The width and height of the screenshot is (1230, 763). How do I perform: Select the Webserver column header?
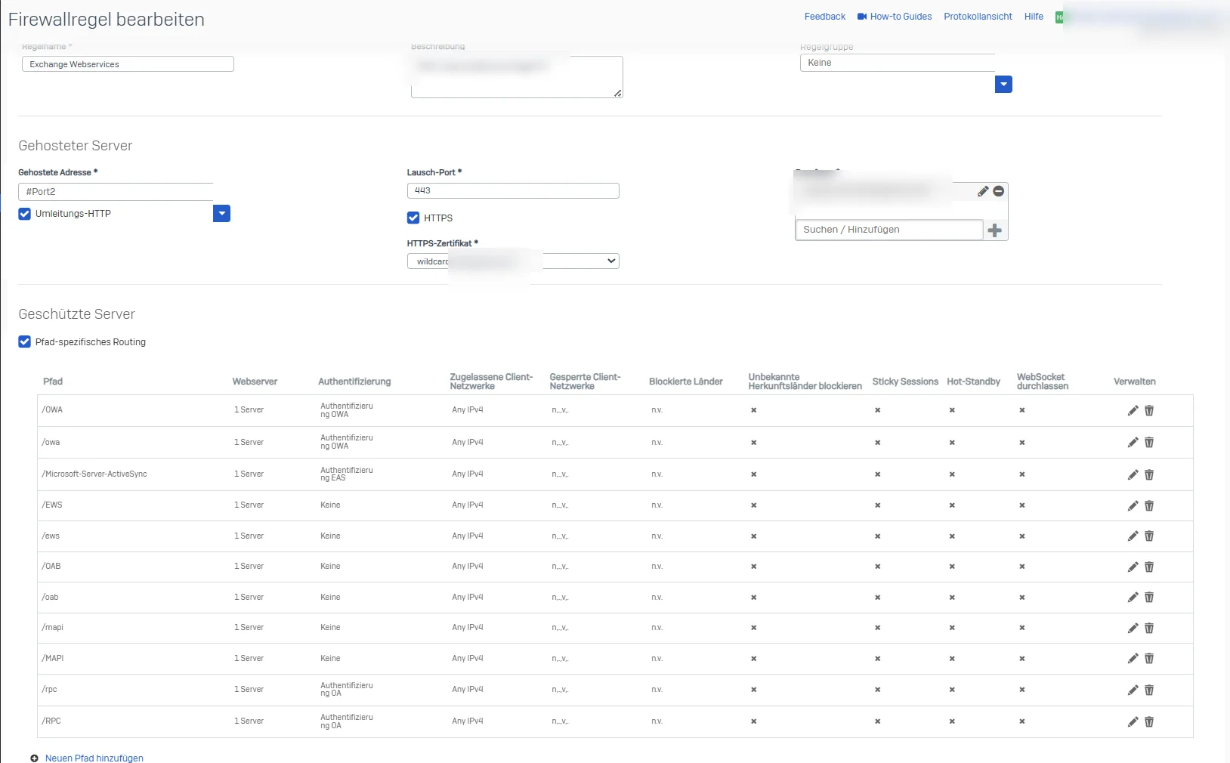click(x=255, y=381)
